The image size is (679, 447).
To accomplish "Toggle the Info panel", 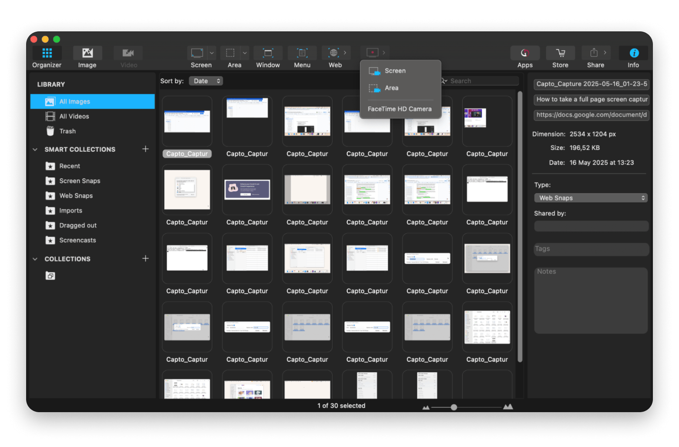I will (x=633, y=53).
